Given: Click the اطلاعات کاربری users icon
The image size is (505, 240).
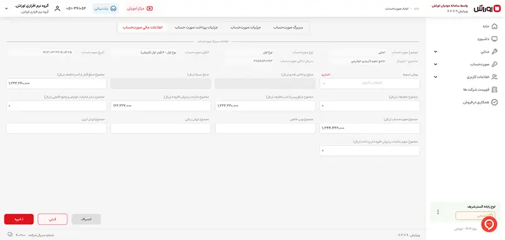Looking at the screenshot, I should point(495,76).
